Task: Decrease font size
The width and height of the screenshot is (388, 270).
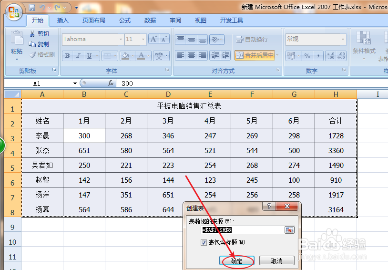Action: click(x=164, y=39)
